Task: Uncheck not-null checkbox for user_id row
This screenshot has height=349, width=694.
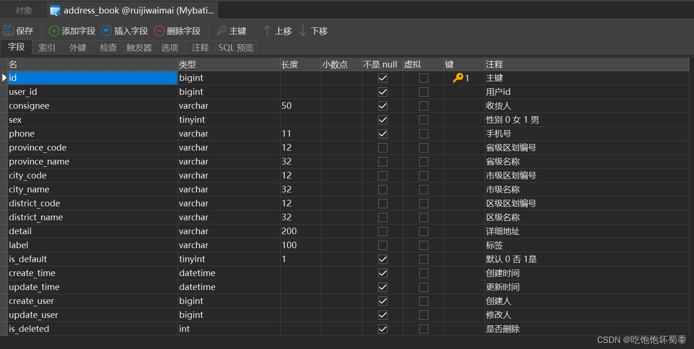Action: [x=383, y=92]
